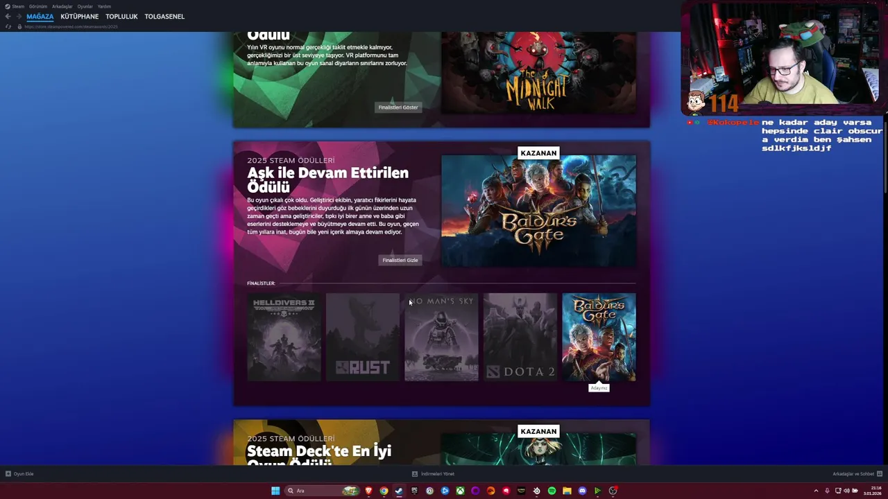This screenshot has width=888, height=499.
Task: Select the Rust finalist cover
Action: pos(363,337)
